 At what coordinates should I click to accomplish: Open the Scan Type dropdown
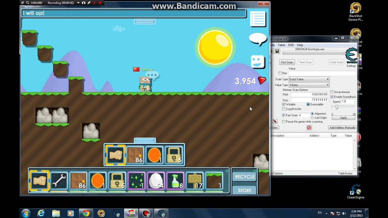point(309,79)
